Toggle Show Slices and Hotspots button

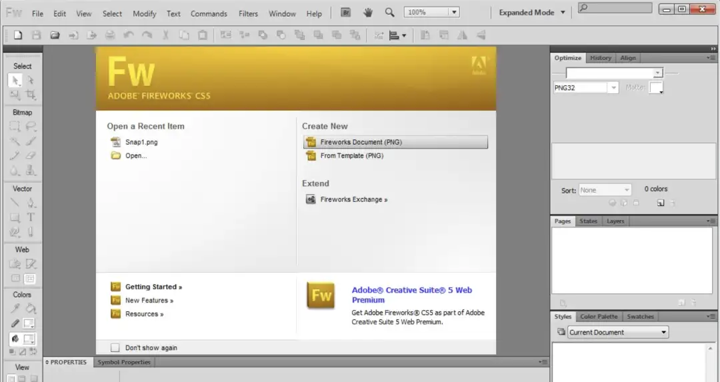tap(30, 279)
